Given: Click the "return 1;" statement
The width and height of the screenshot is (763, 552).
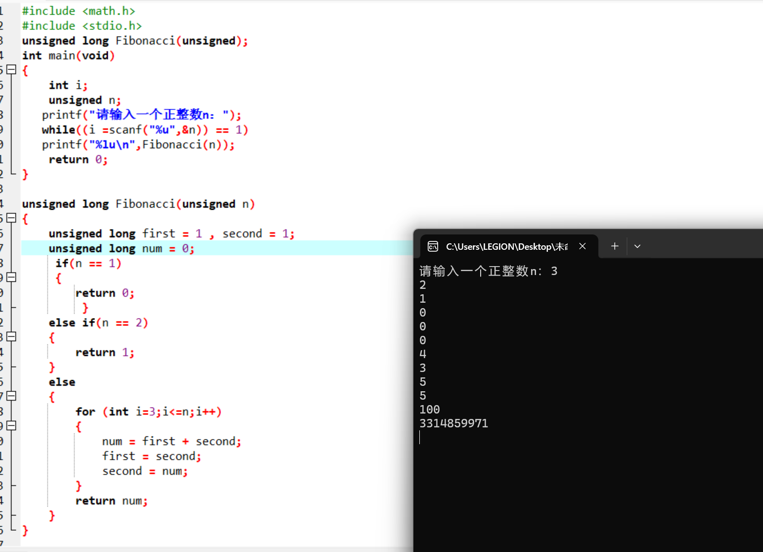Looking at the screenshot, I should click(x=105, y=352).
